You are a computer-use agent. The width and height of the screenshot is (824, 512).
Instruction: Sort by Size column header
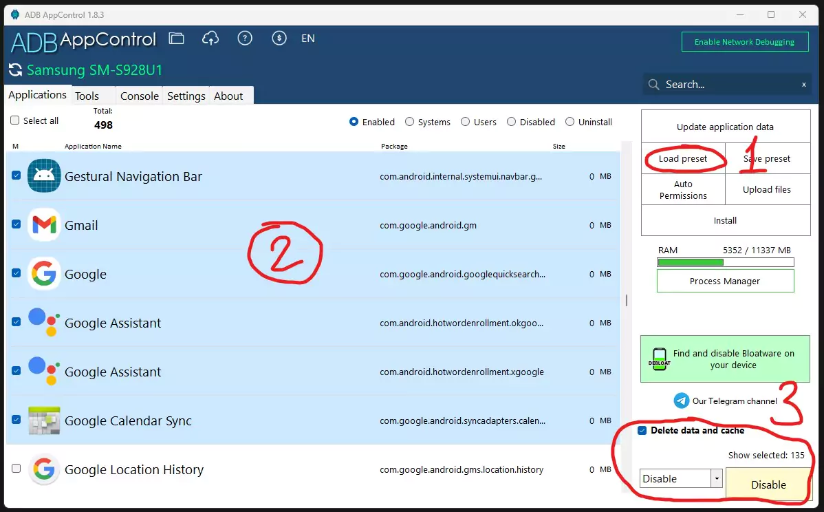[559, 146]
